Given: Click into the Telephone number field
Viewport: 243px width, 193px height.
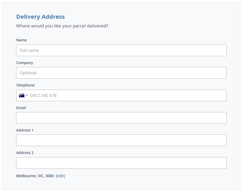Looking at the screenshot, I should (x=127, y=95).
